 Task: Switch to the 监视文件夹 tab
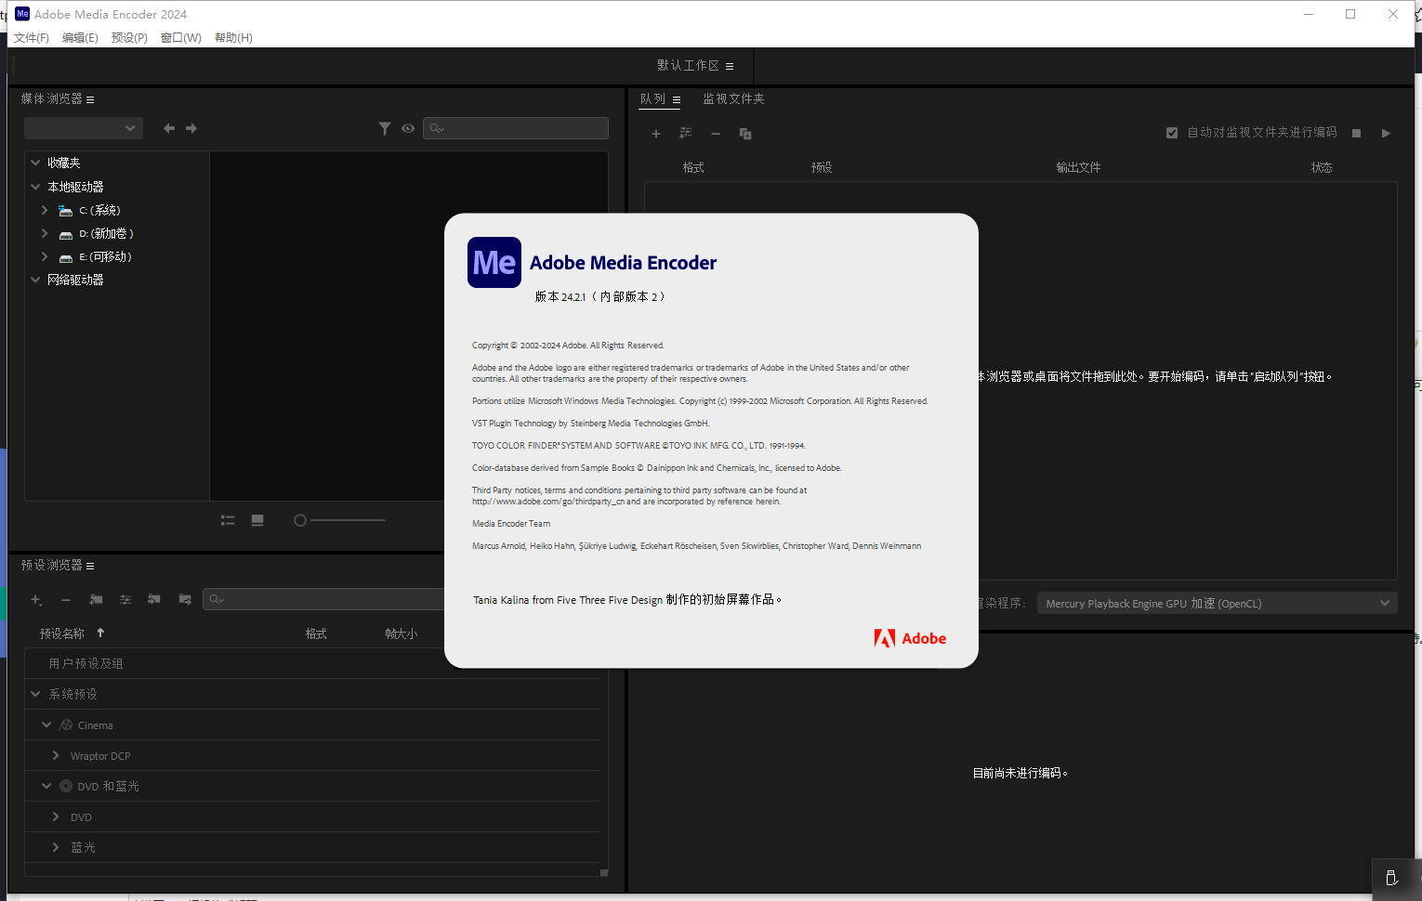point(733,98)
